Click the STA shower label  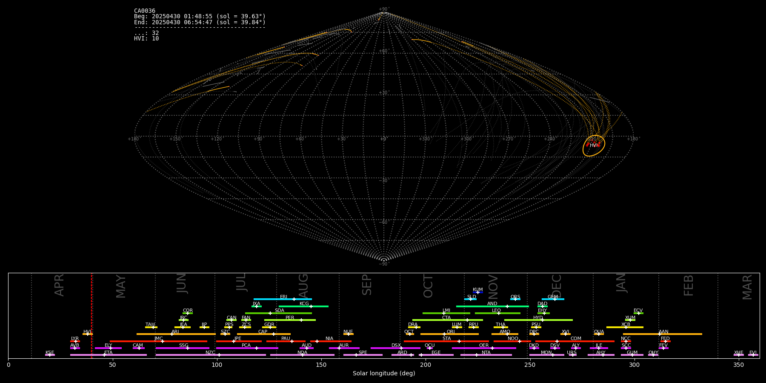tap(446, 339)
